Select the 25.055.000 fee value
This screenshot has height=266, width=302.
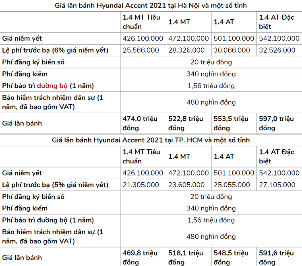[x=232, y=185]
